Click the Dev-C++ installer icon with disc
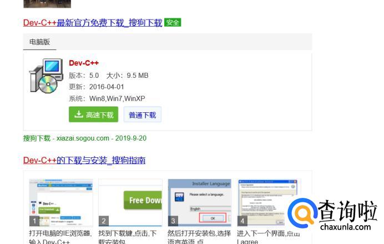The height and width of the screenshot is (244, 384). coord(46,76)
